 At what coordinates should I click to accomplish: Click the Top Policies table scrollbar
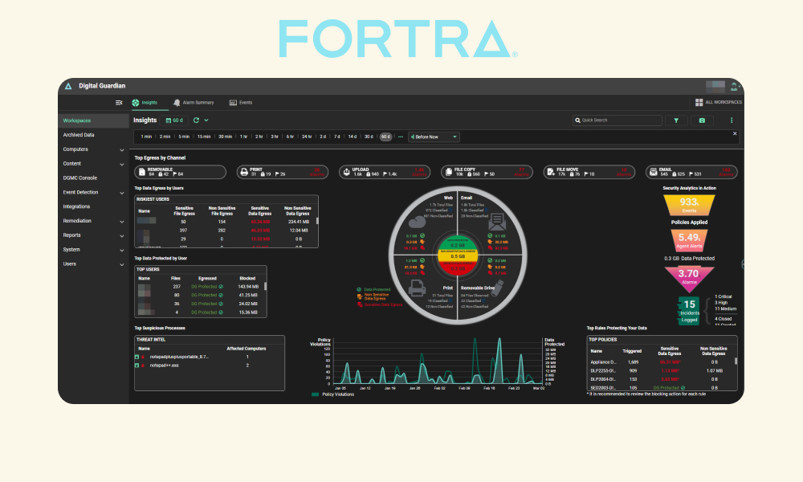(x=736, y=361)
